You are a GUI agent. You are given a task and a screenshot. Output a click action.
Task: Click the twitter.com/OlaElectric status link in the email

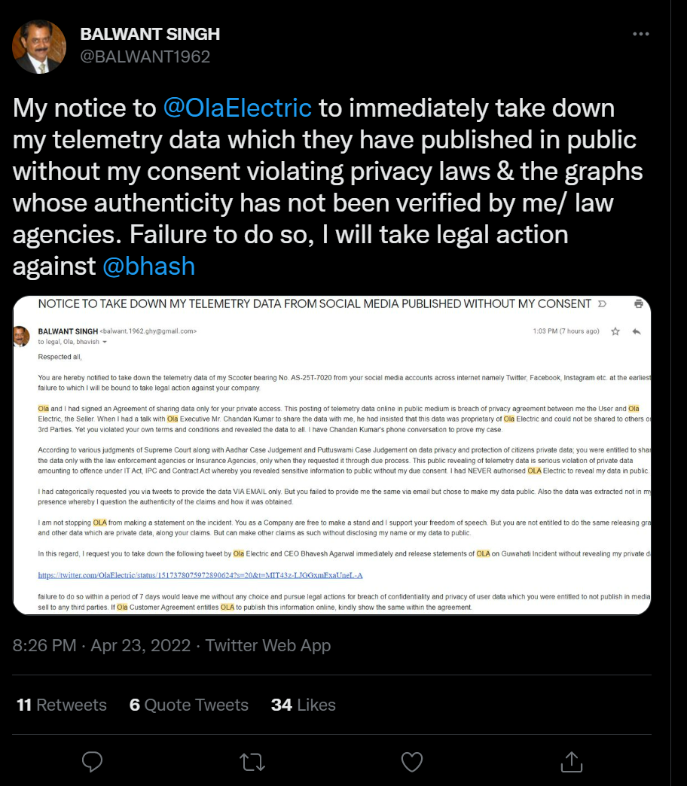(x=200, y=575)
